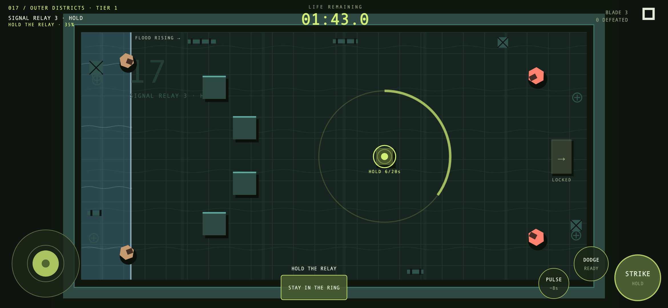The height and width of the screenshot is (308, 668).
Task: Tap the crossed crate at the arena's top edge
Action: tap(503, 42)
